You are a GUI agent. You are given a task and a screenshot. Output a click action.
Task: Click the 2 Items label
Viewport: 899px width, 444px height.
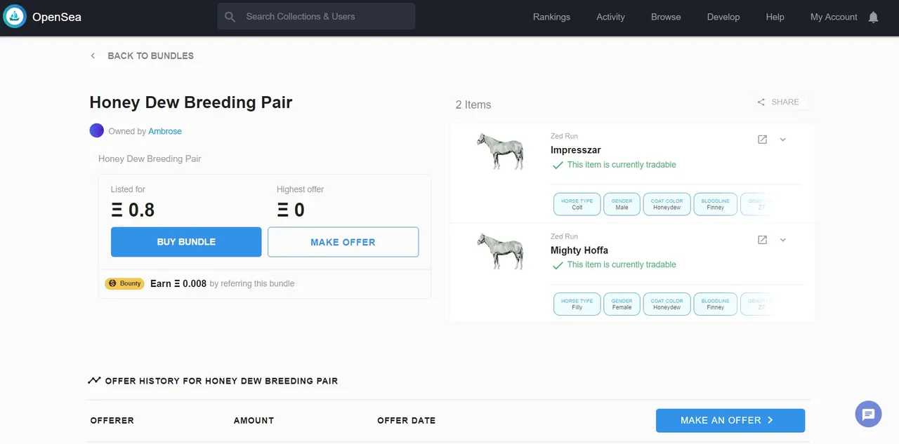(x=473, y=105)
